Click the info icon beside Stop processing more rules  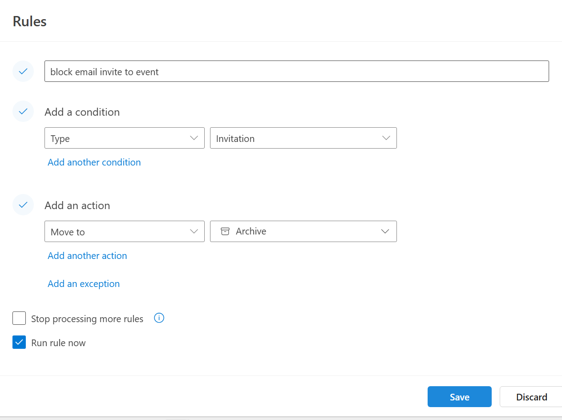[159, 318]
